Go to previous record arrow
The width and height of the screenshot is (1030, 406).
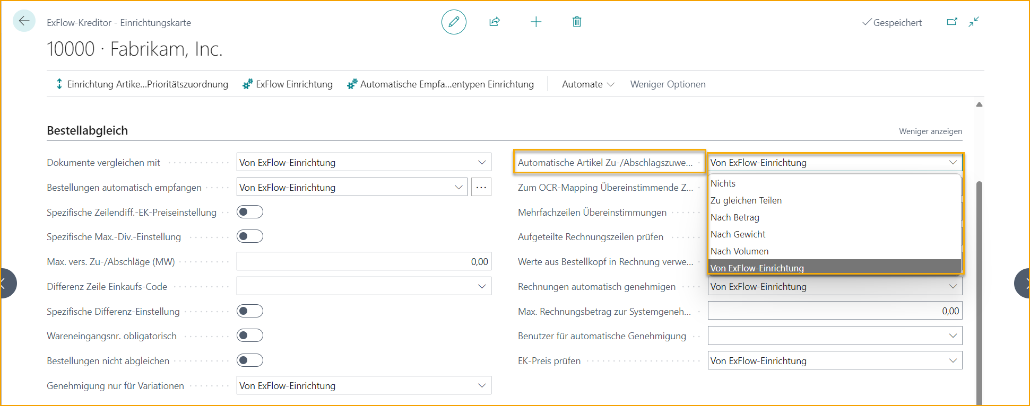coord(8,284)
